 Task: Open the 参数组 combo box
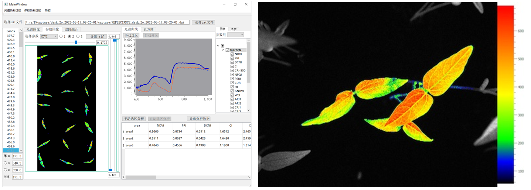coord(236,35)
